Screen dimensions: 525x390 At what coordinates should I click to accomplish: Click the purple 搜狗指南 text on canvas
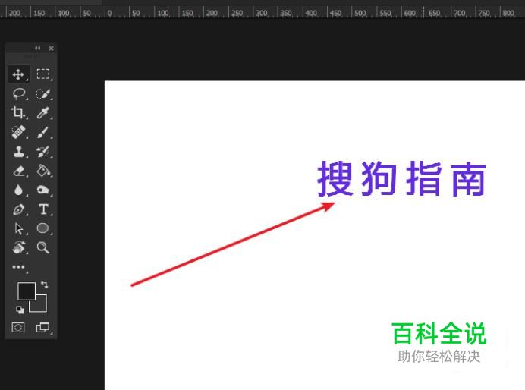click(401, 178)
